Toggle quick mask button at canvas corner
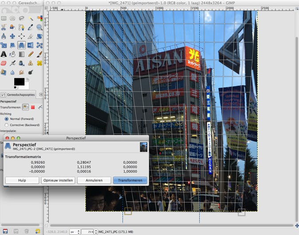The width and height of the screenshot is (299, 235). [46, 226]
